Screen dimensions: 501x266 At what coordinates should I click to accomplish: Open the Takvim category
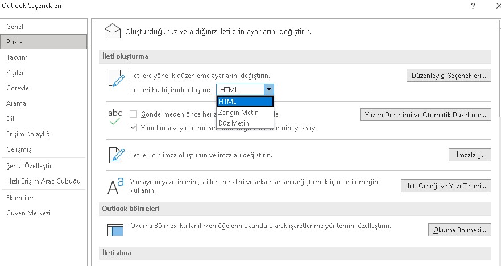[x=17, y=57]
